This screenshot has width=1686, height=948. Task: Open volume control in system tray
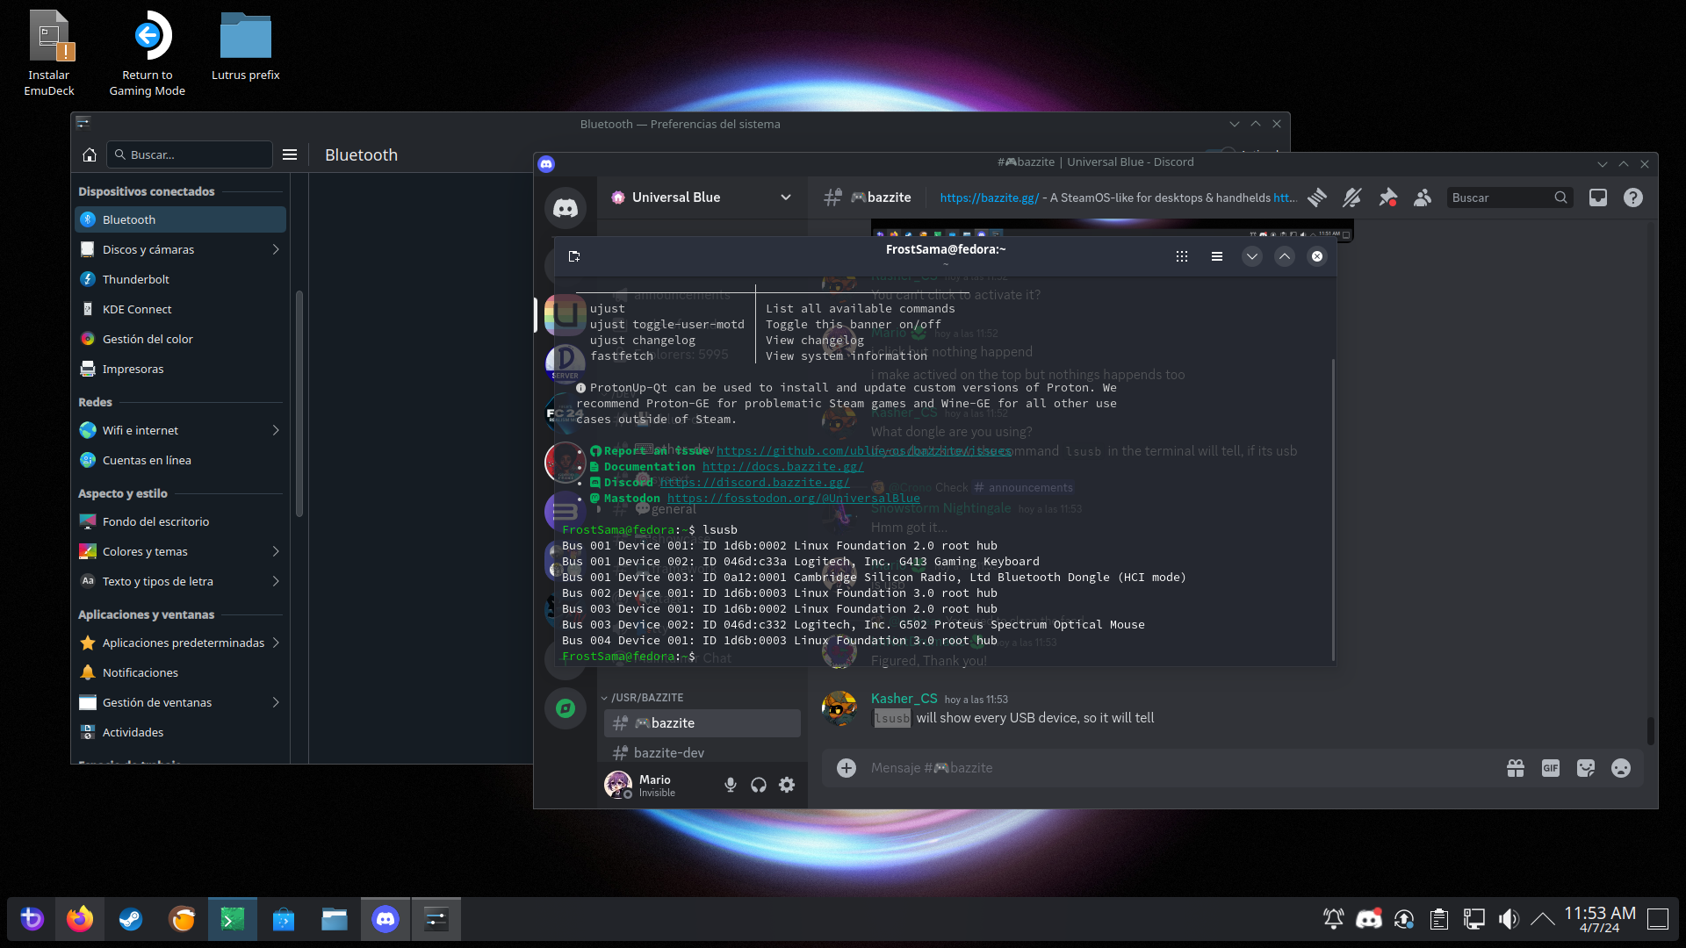coord(1509,919)
